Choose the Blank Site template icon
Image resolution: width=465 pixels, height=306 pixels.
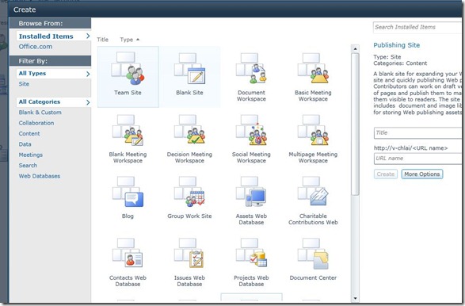(189, 69)
